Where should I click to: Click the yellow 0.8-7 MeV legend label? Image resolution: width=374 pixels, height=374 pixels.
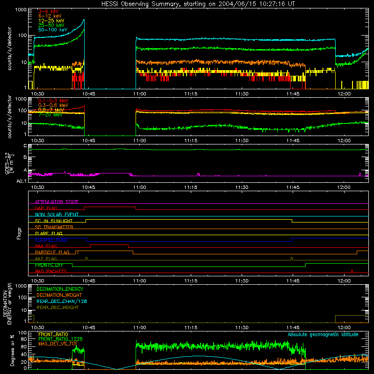pos(51,110)
